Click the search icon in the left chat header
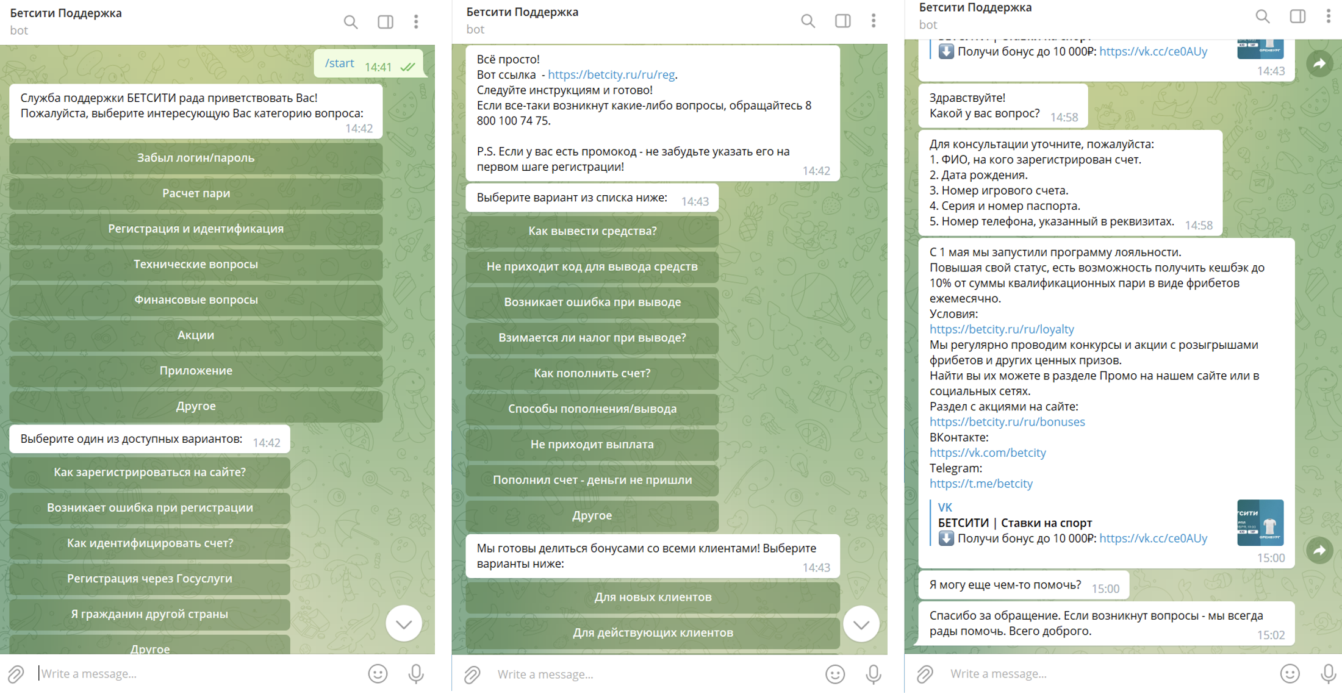The width and height of the screenshot is (1342, 694). click(351, 23)
